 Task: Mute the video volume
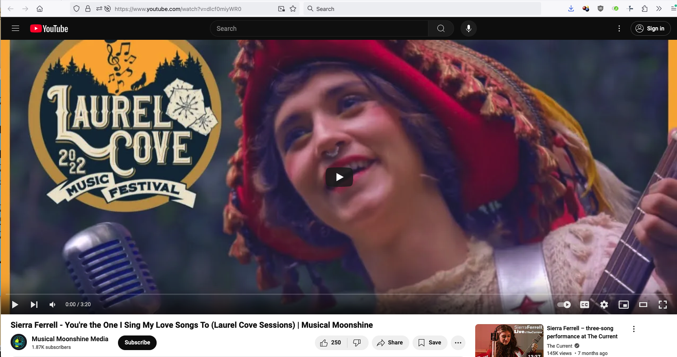click(52, 305)
